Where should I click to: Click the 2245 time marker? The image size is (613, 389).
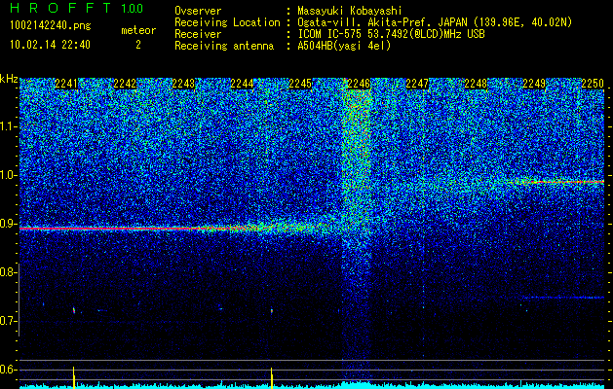(x=300, y=84)
